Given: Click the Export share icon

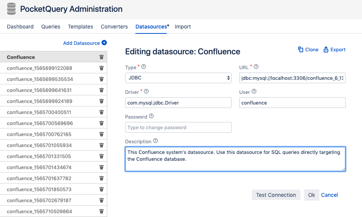Looking at the screenshot, I should [326, 49].
